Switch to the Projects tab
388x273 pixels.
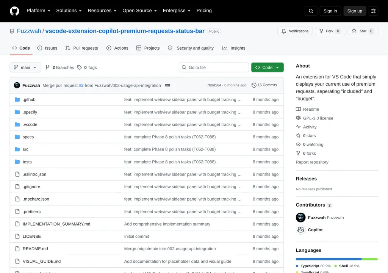point(148,48)
